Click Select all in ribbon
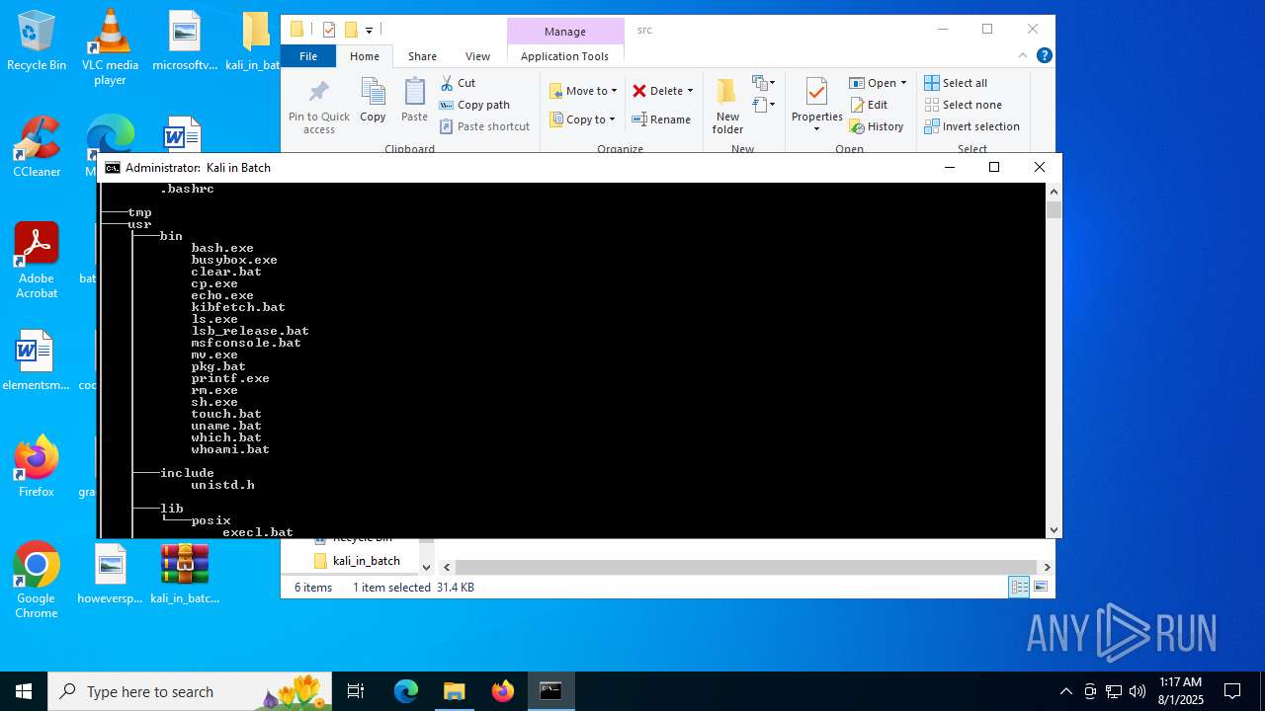This screenshot has width=1265, height=711. tap(956, 83)
